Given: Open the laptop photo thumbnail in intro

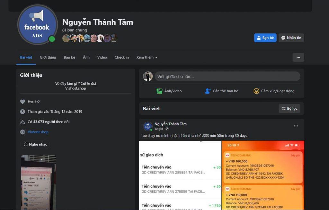Looking at the screenshot, I should pos(39,182).
